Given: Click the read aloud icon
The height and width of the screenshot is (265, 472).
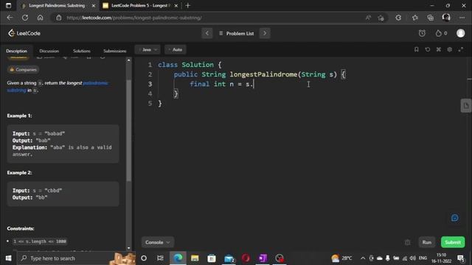Looking at the screenshot, I should [368, 18].
